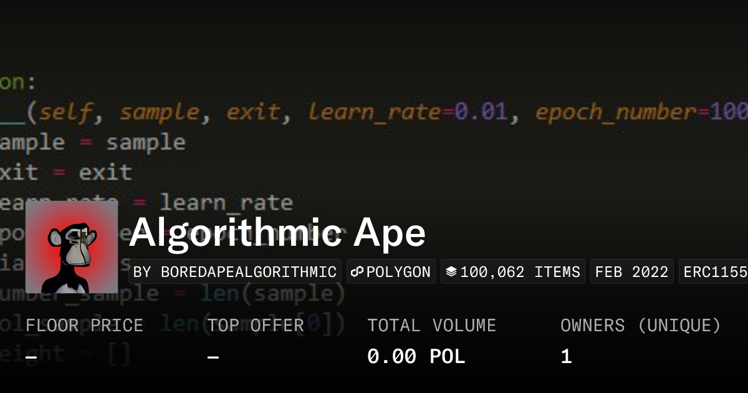
Task: Open the BOREDAPEALGORITHMIC creator link
Action: click(234, 271)
